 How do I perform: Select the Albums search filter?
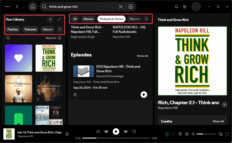click(88, 19)
